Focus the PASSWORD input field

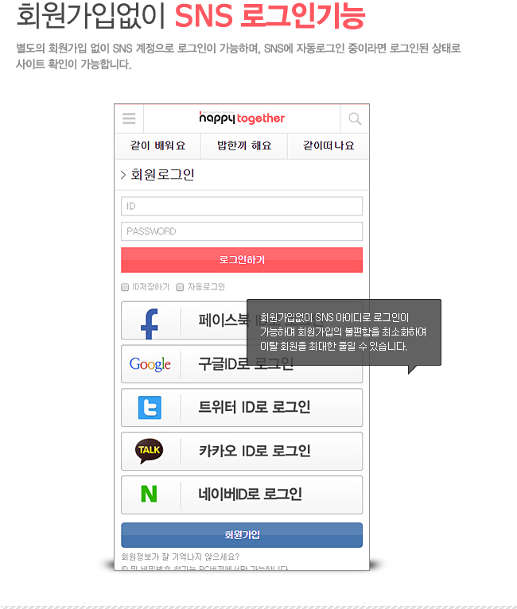[242, 231]
